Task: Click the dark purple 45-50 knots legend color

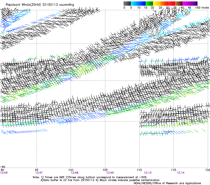Action: [x=194, y=3]
